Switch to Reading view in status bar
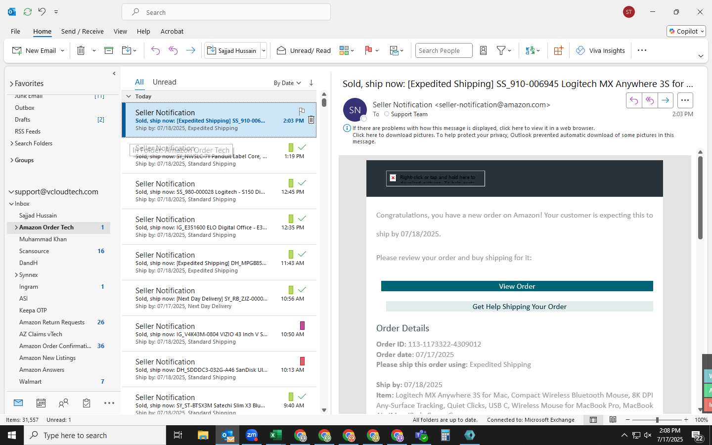Screen dimensions: 712x445 tap(613, 420)
